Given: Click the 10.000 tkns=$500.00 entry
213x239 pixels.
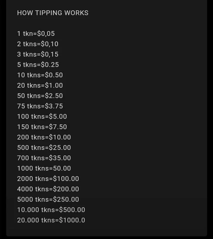Looking at the screenshot, I should 51,210.
